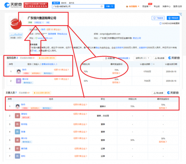Click the 17500万 capital cell

click(147, 71)
